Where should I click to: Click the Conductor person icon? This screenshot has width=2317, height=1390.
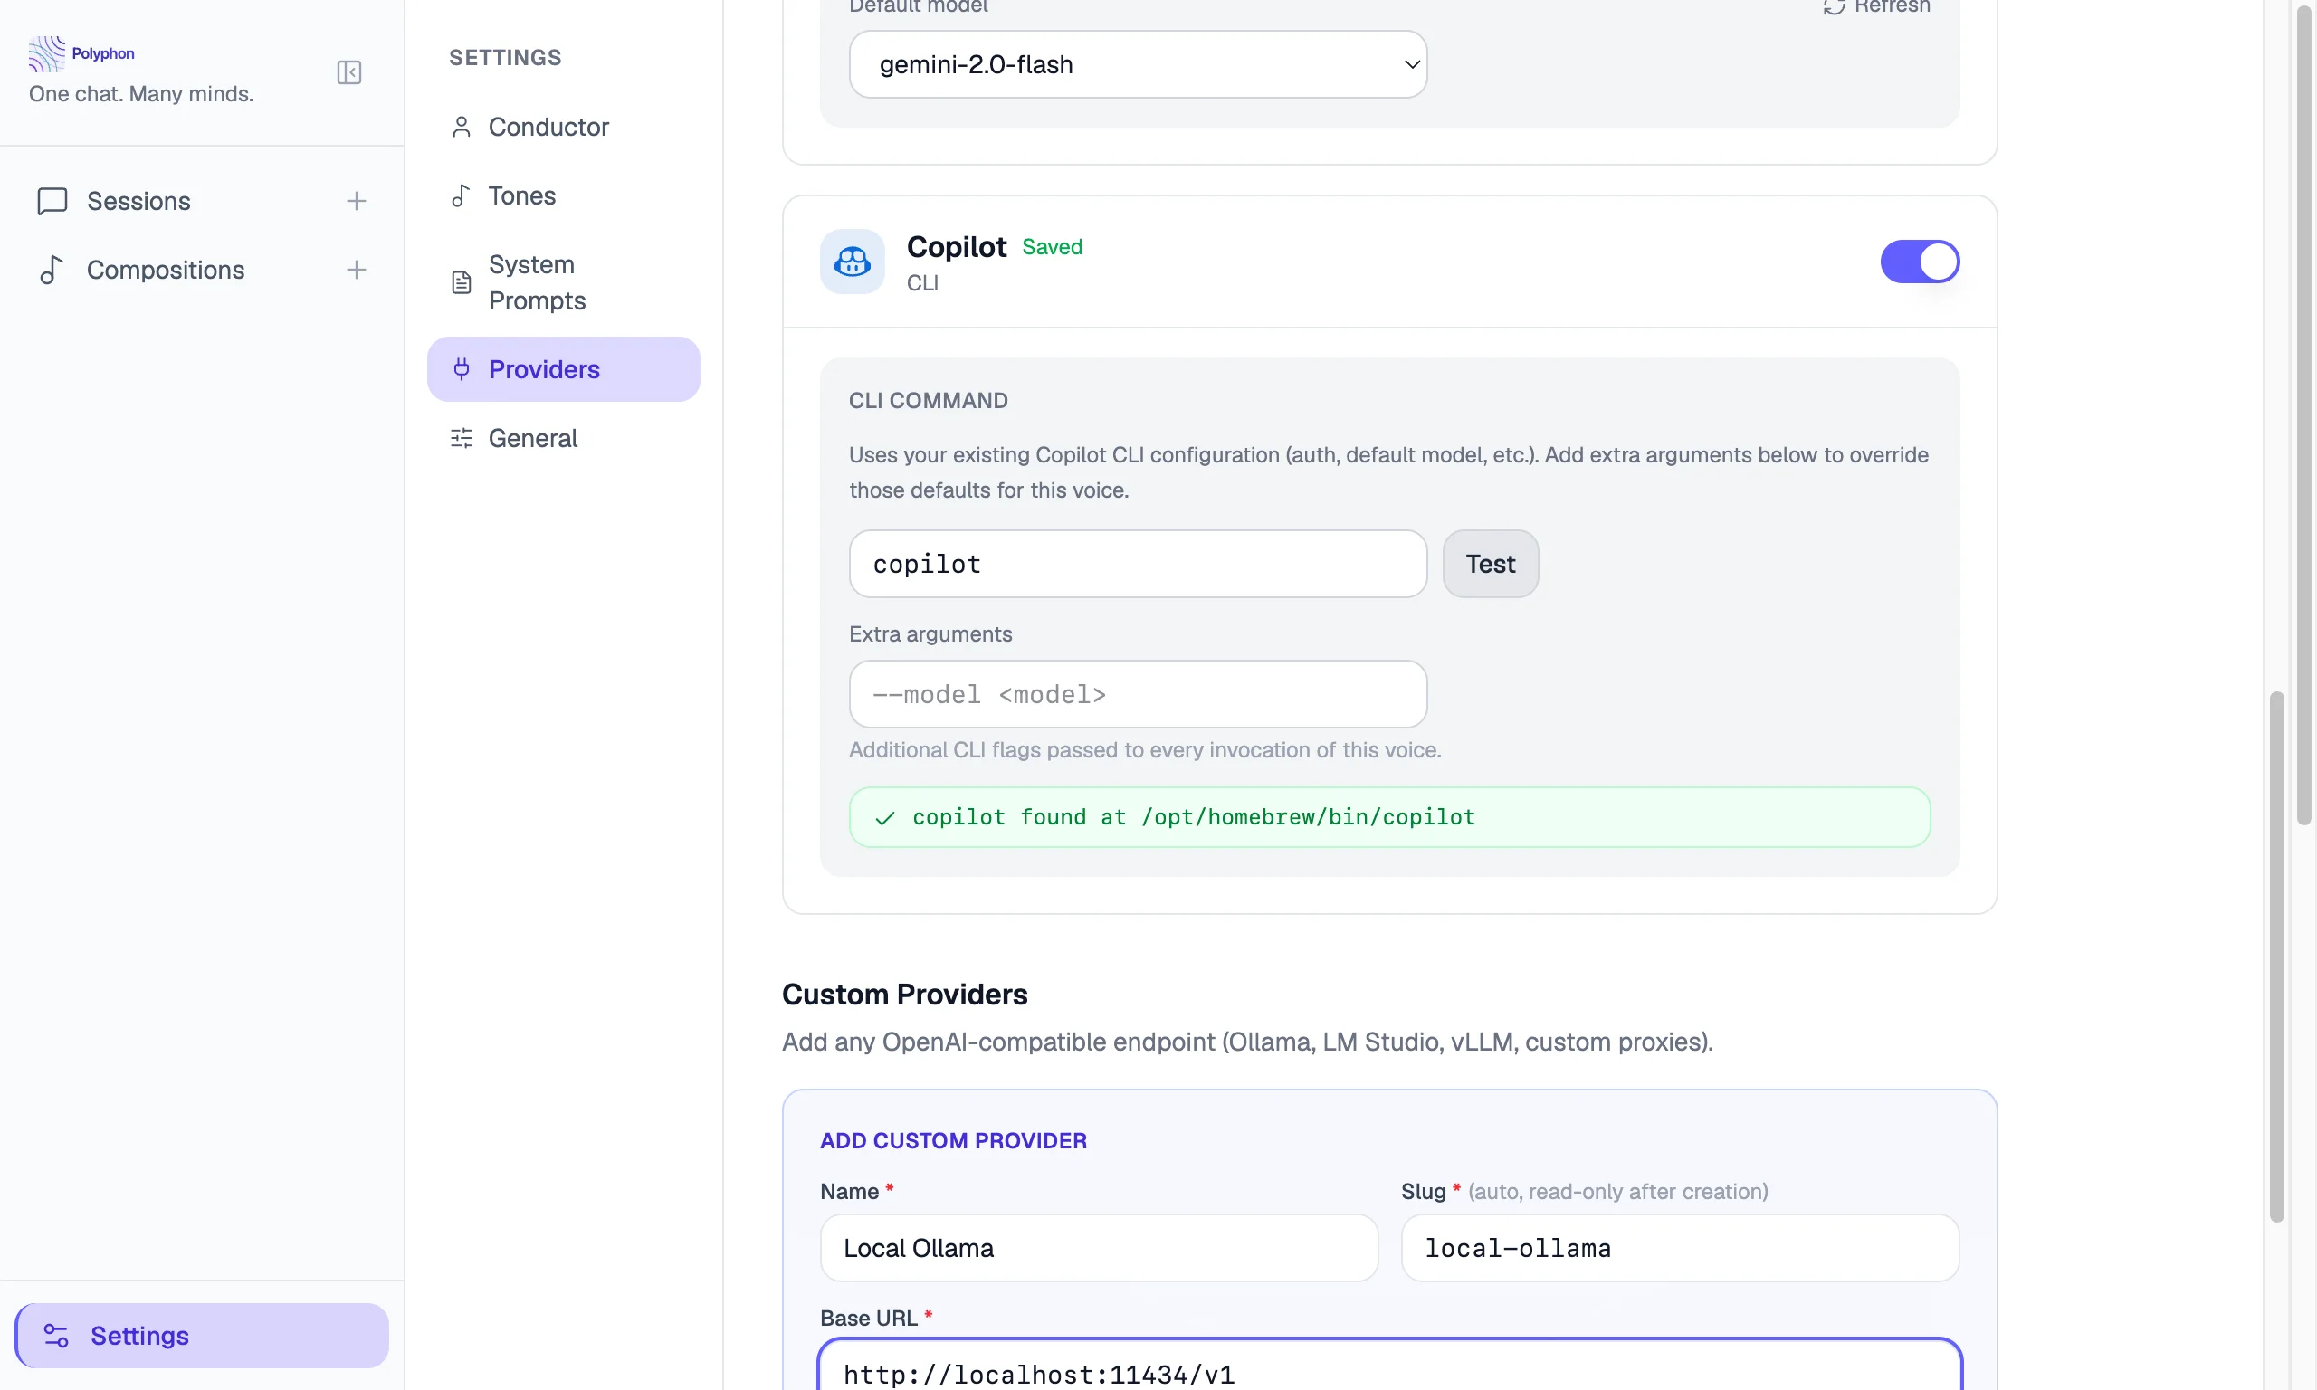461,127
